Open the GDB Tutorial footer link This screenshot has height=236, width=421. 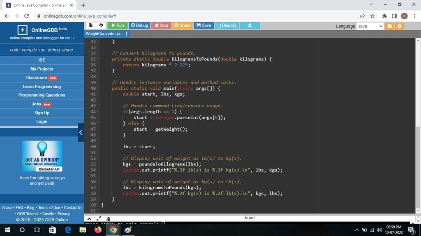28,214
